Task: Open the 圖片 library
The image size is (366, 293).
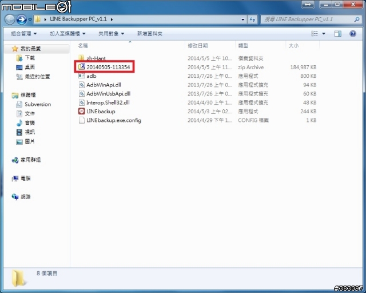Action: [25, 141]
